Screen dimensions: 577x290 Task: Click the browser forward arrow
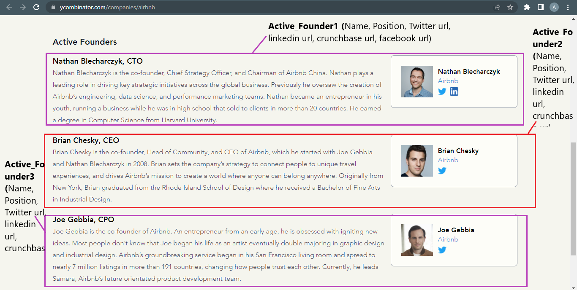(x=23, y=7)
